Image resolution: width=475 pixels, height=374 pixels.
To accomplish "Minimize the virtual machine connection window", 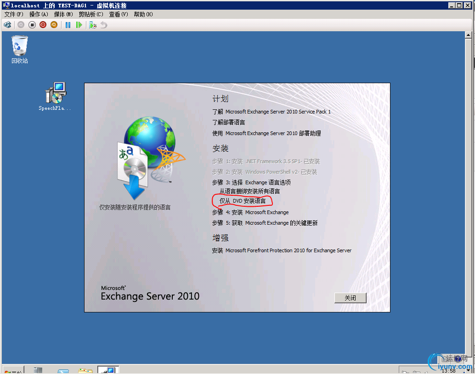I will (452, 5).
